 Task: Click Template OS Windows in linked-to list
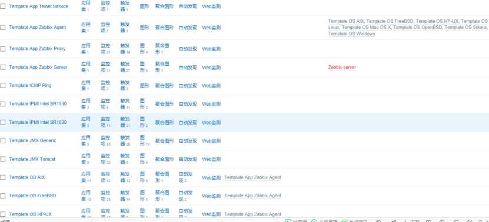point(351,33)
